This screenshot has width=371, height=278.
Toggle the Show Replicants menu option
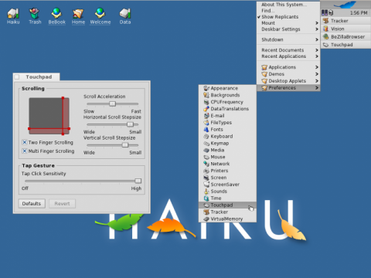pos(288,17)
